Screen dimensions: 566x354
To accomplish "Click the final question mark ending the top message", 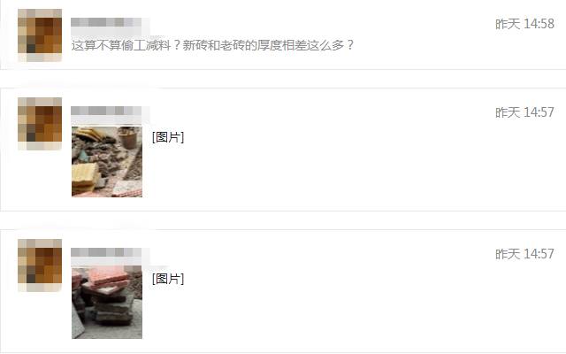I will click(350, 45).
